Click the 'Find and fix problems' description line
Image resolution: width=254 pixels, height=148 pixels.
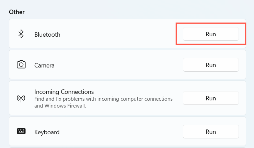click(103, 99)
